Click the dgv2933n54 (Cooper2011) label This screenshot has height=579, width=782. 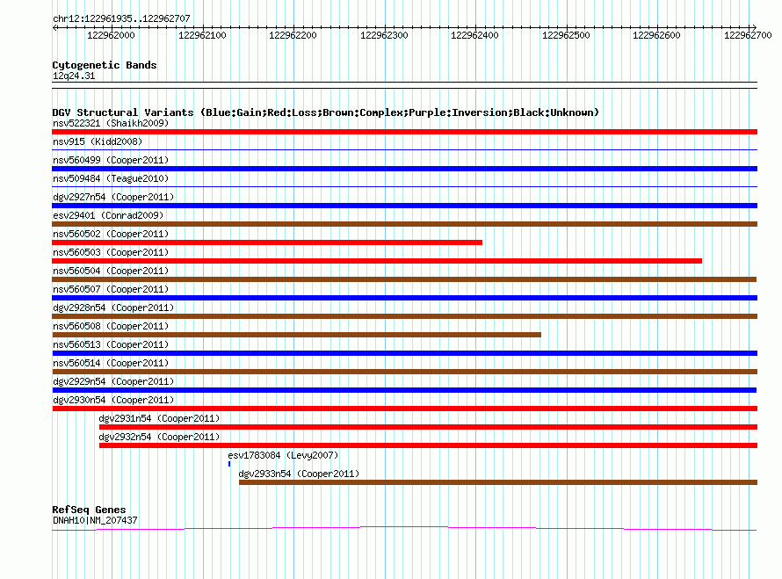(299, 474)
